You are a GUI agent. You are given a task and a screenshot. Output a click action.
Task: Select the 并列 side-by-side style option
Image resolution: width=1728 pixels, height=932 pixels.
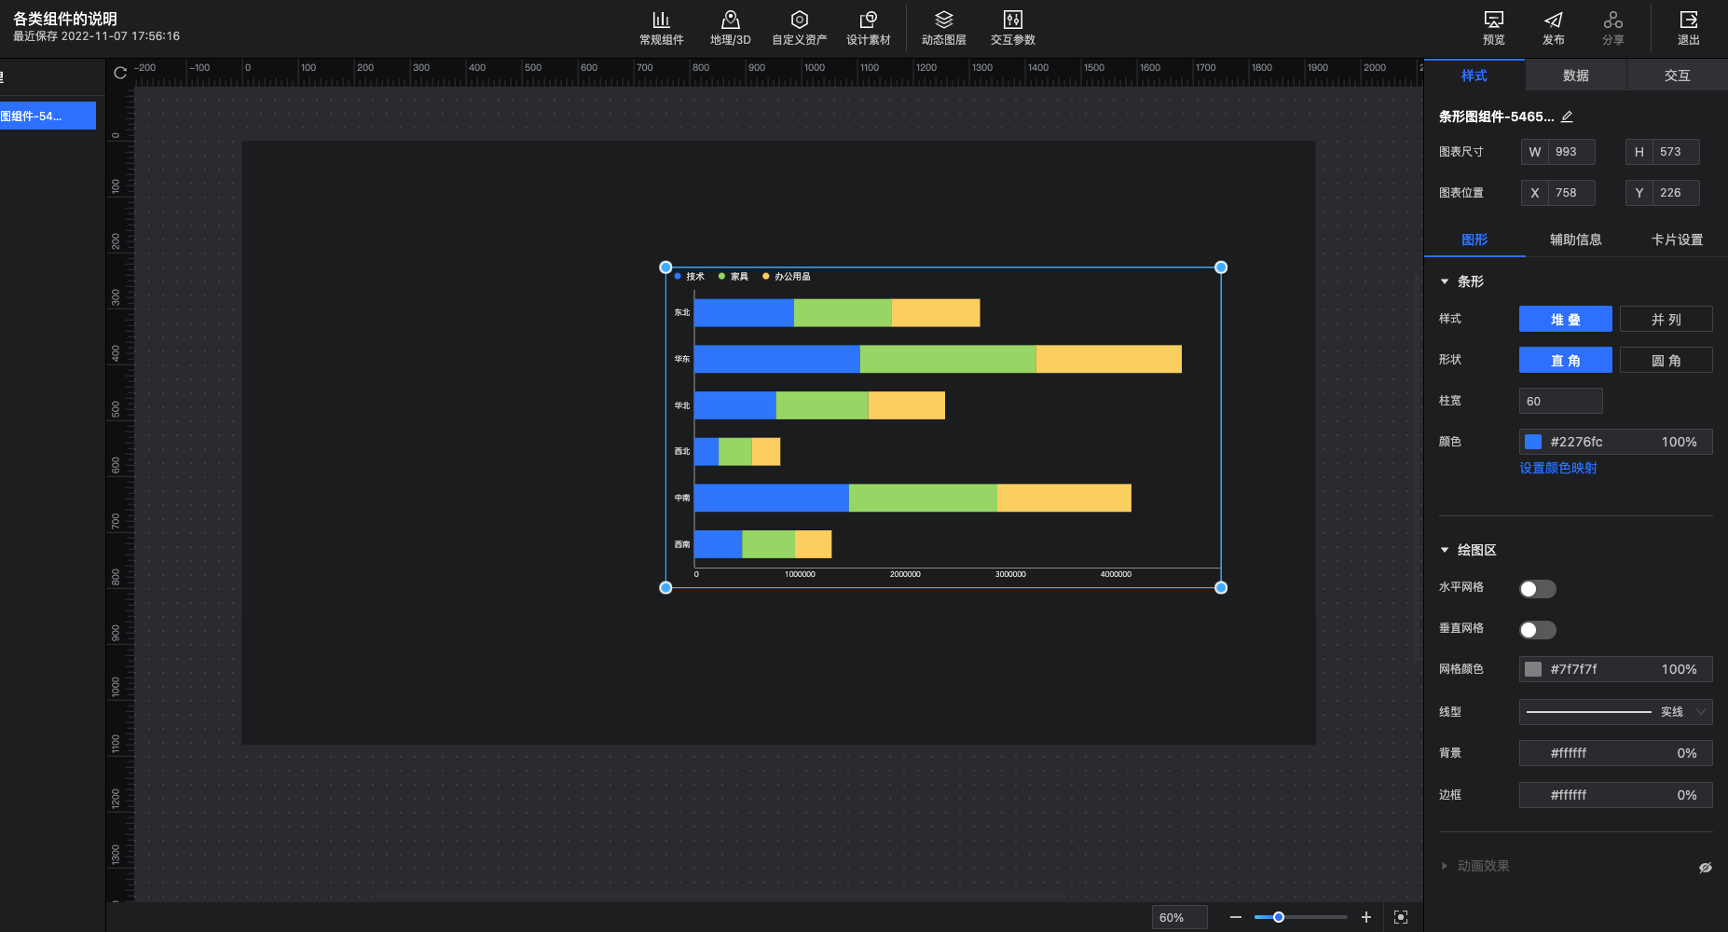pyautogui.click(x=1666, y=319)
